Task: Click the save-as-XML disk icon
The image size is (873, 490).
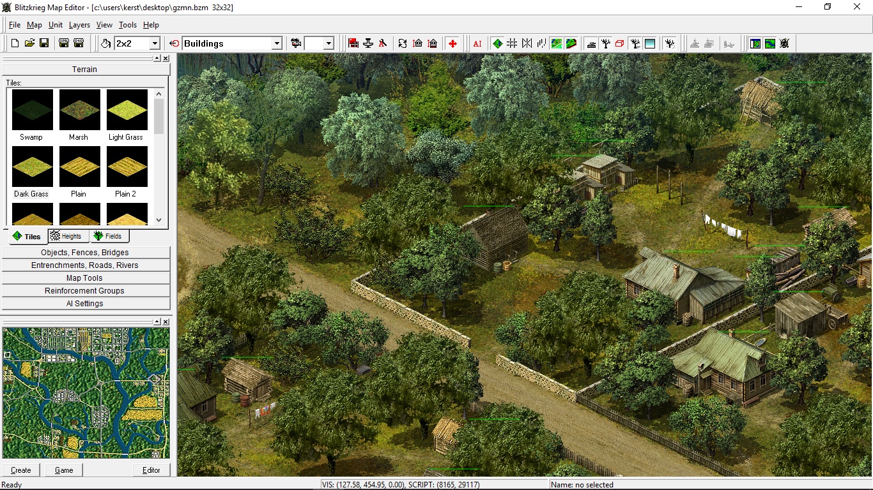Action: click(64, 43)
